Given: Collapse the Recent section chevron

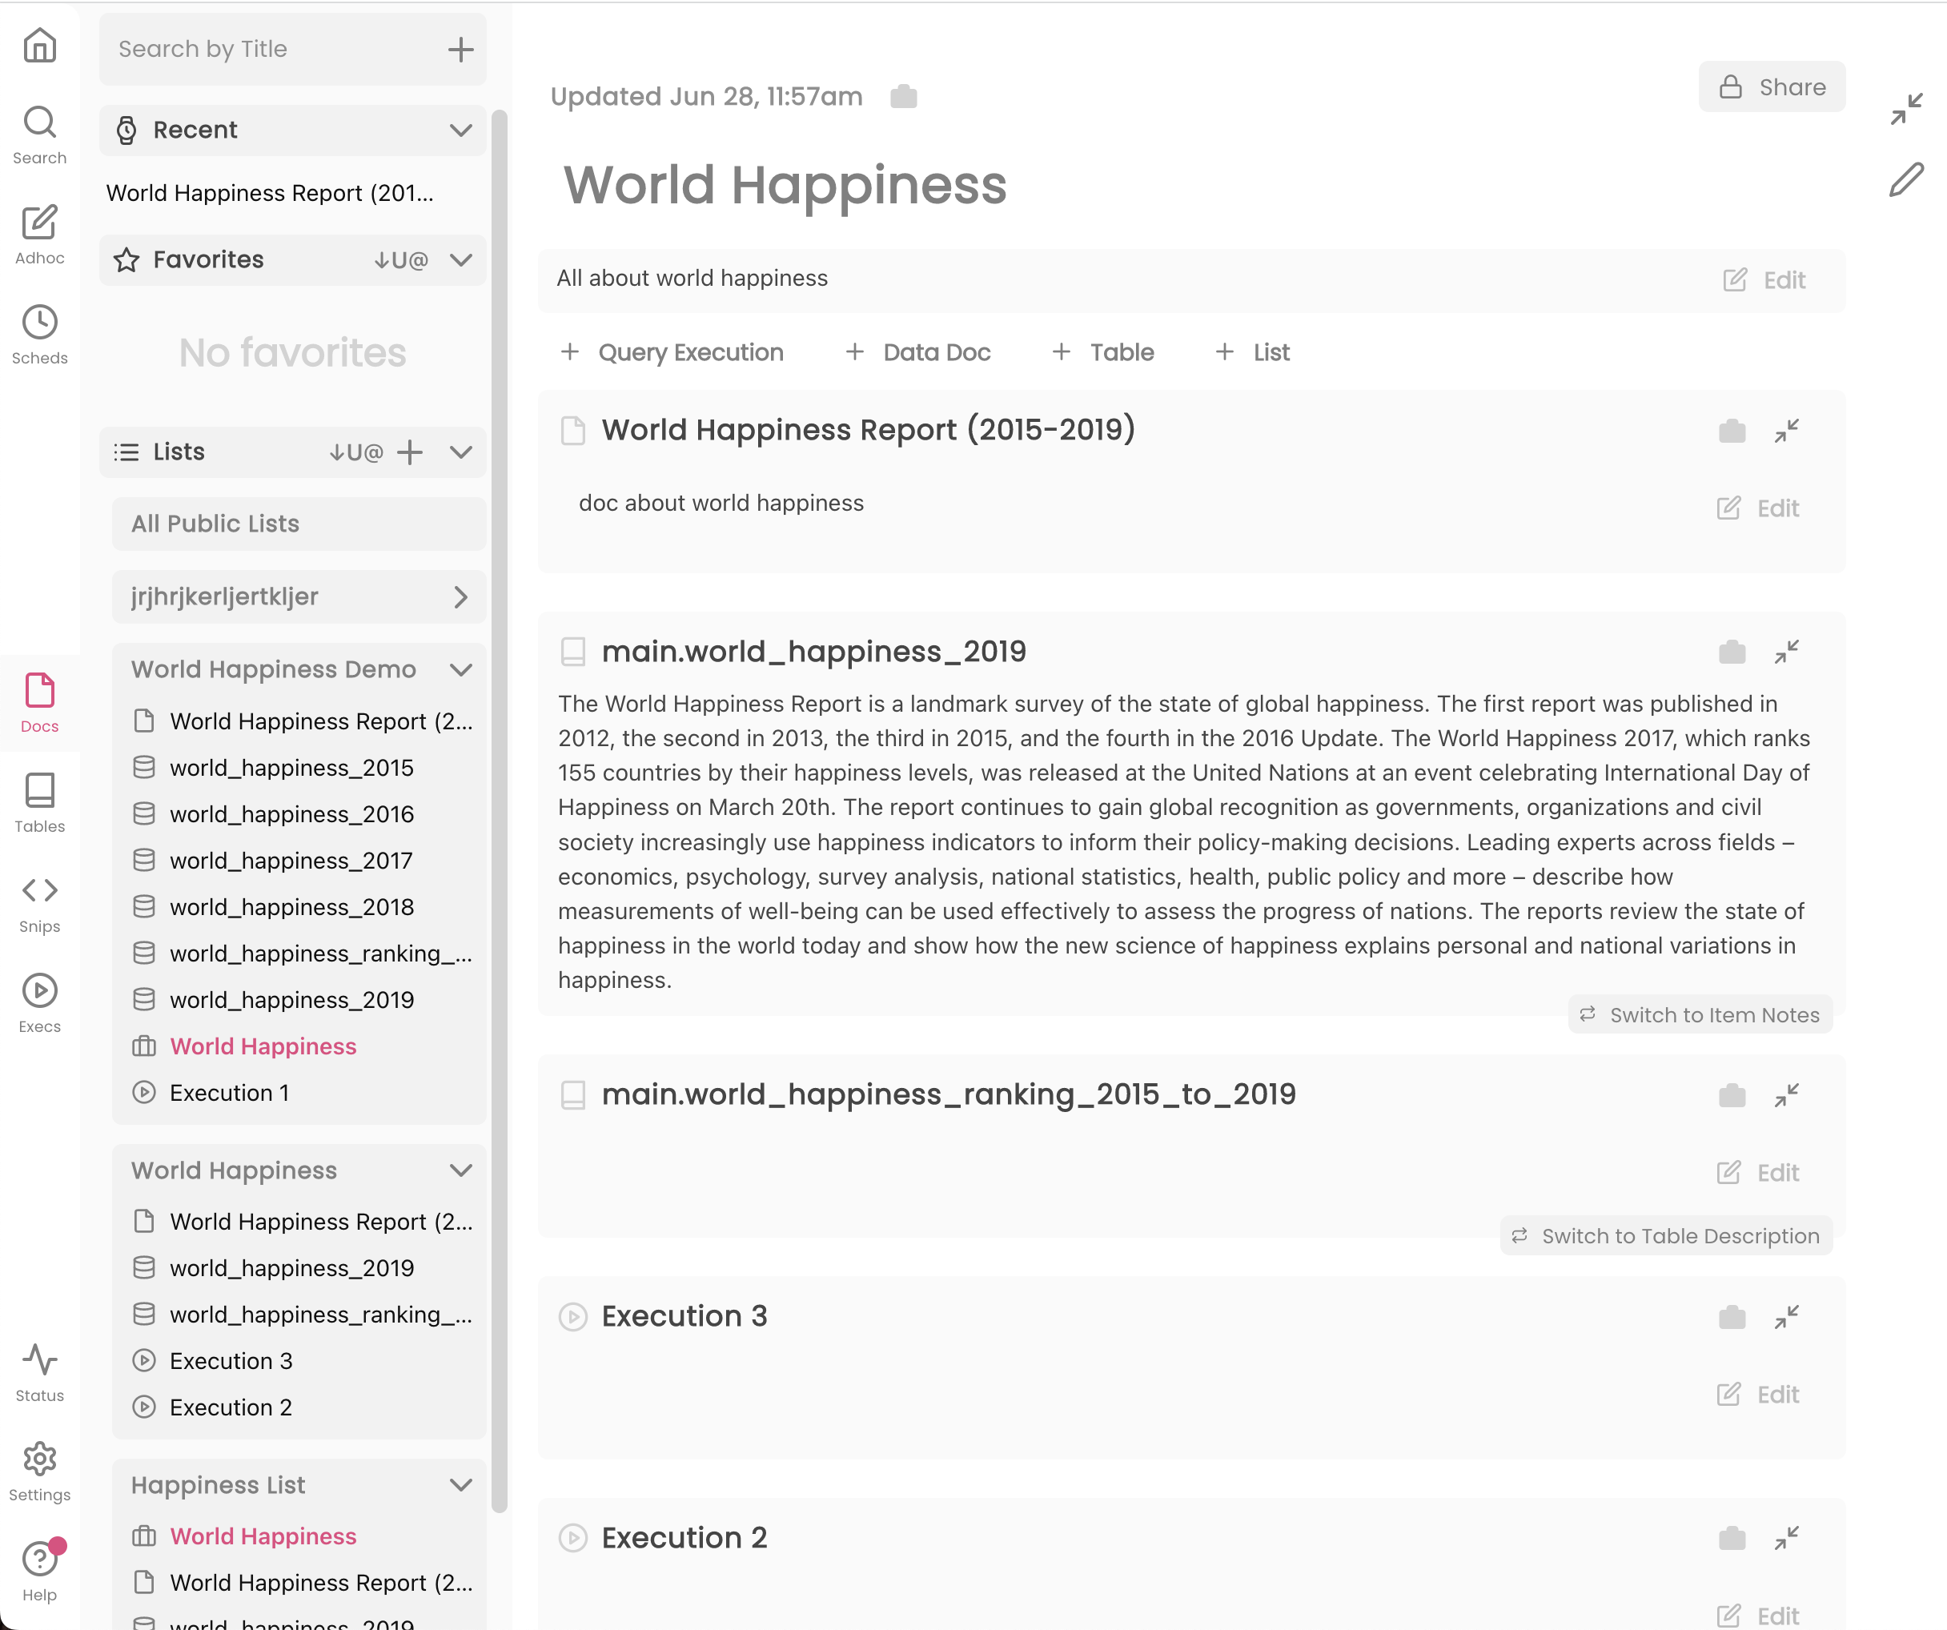Looking at the screenshot, I should pos(461,130).
